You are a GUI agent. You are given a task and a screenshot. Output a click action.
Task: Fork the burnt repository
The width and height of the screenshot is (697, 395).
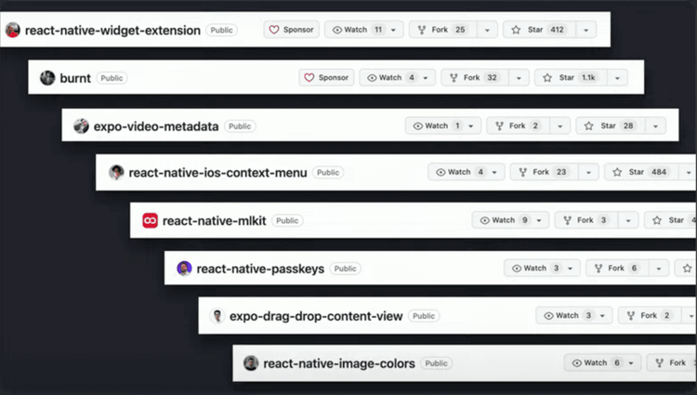475,78
